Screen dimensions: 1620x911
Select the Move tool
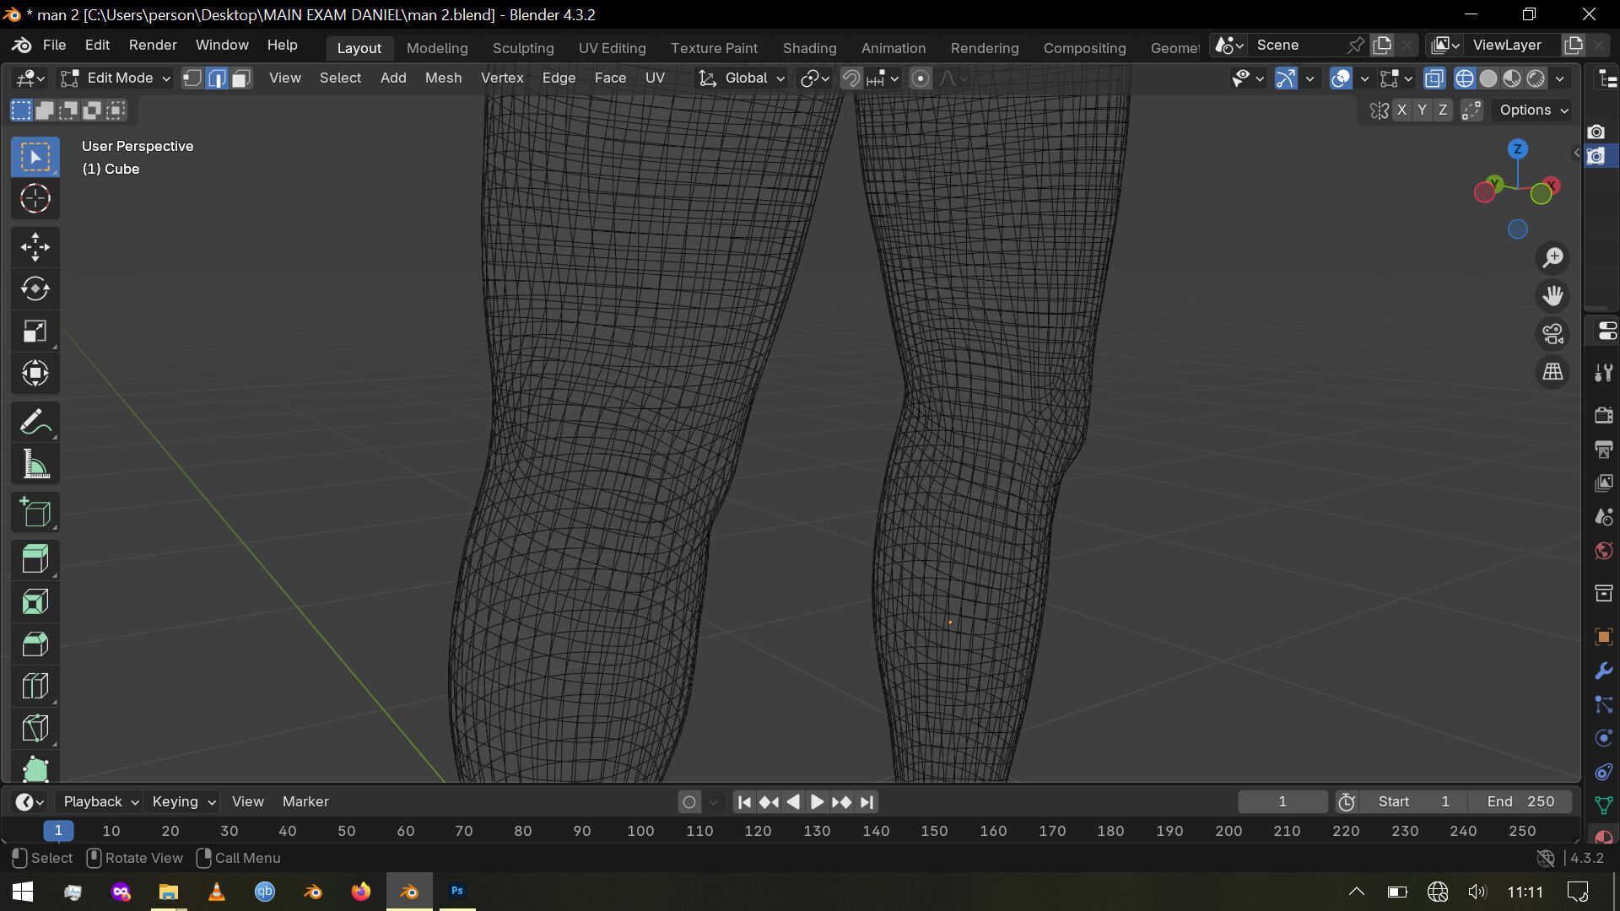pyautogui.click(x=35, y=247)
